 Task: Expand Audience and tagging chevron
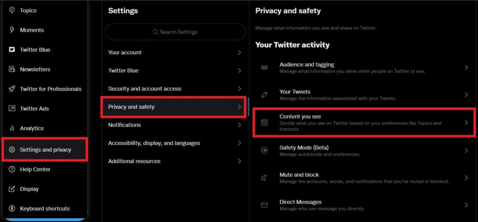pyautogui.click(x=467, y=68)
